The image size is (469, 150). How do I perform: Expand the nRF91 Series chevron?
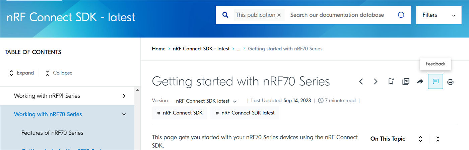pos(124,96)
